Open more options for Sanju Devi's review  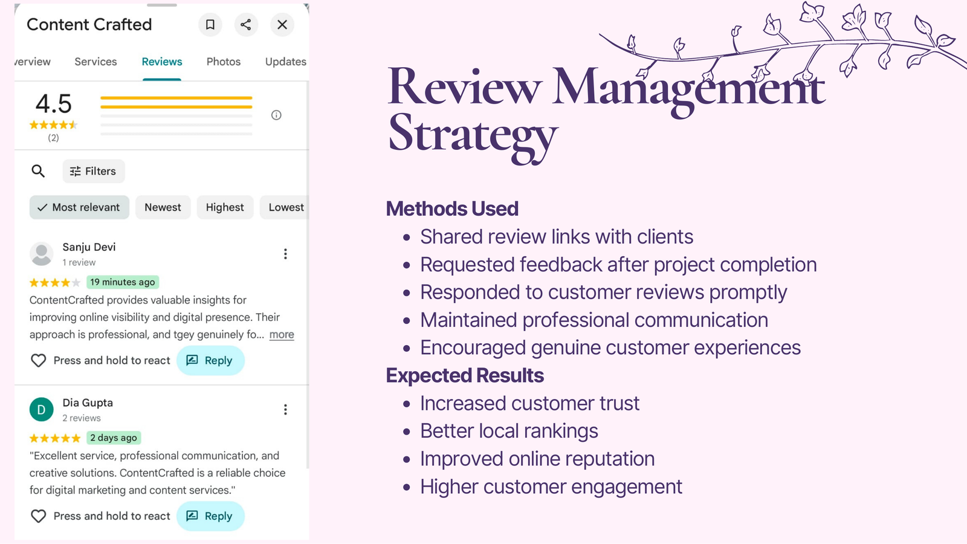[x=285, y=254]
